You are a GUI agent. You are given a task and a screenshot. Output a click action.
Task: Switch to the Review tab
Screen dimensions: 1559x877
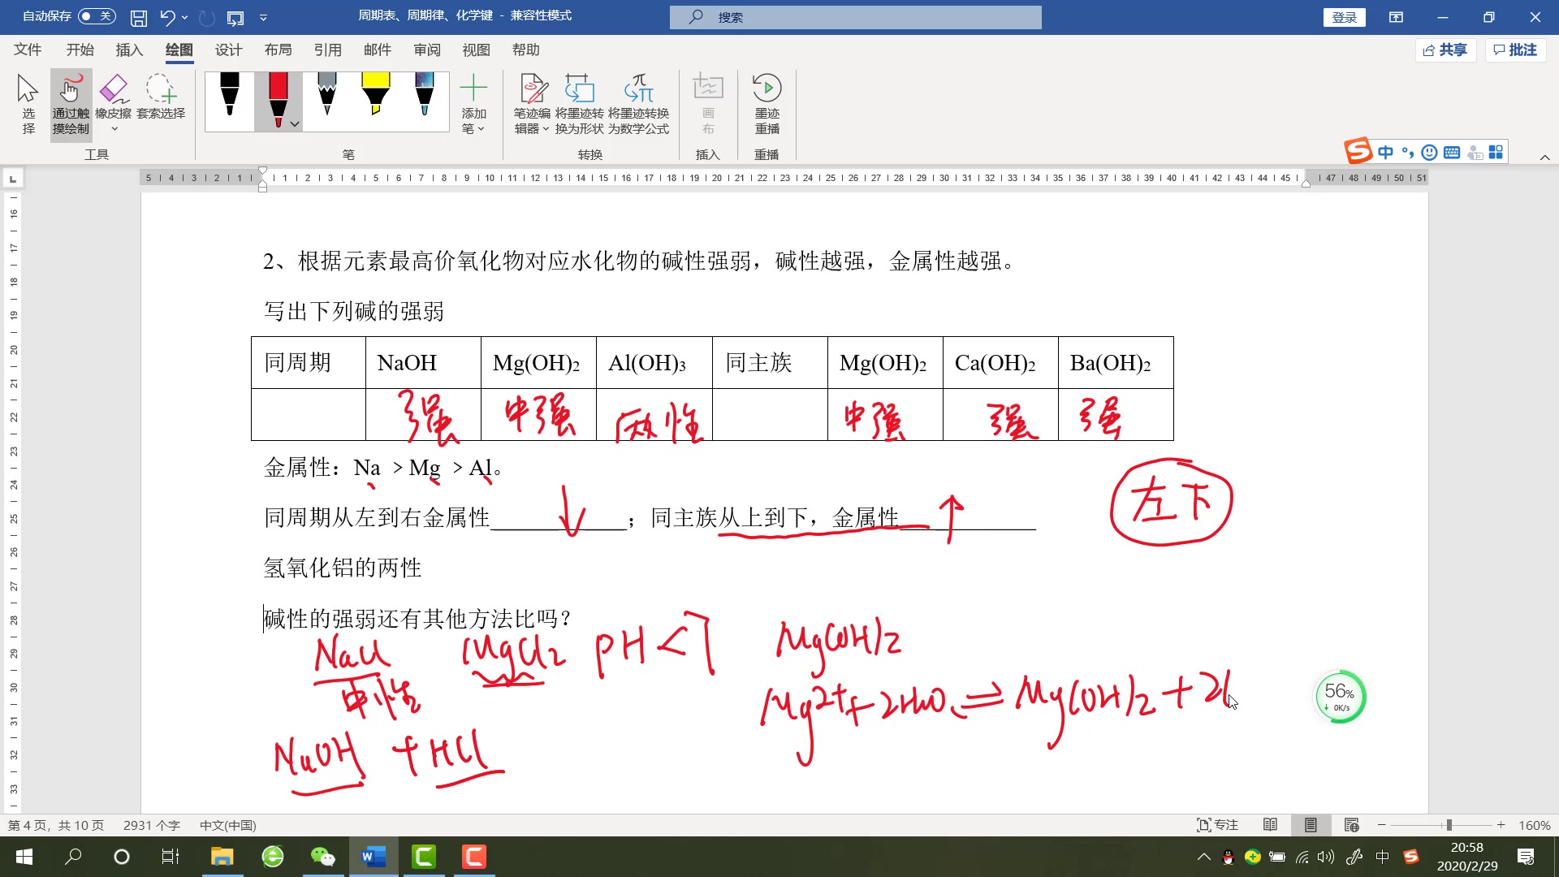(x=426, y=50)
